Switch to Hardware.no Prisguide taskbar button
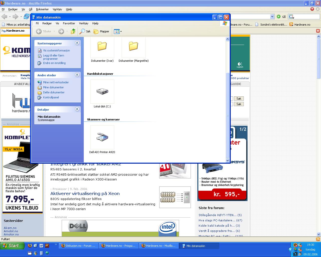The height and width of the screenshot is (257, 321). tap(119, 246)
